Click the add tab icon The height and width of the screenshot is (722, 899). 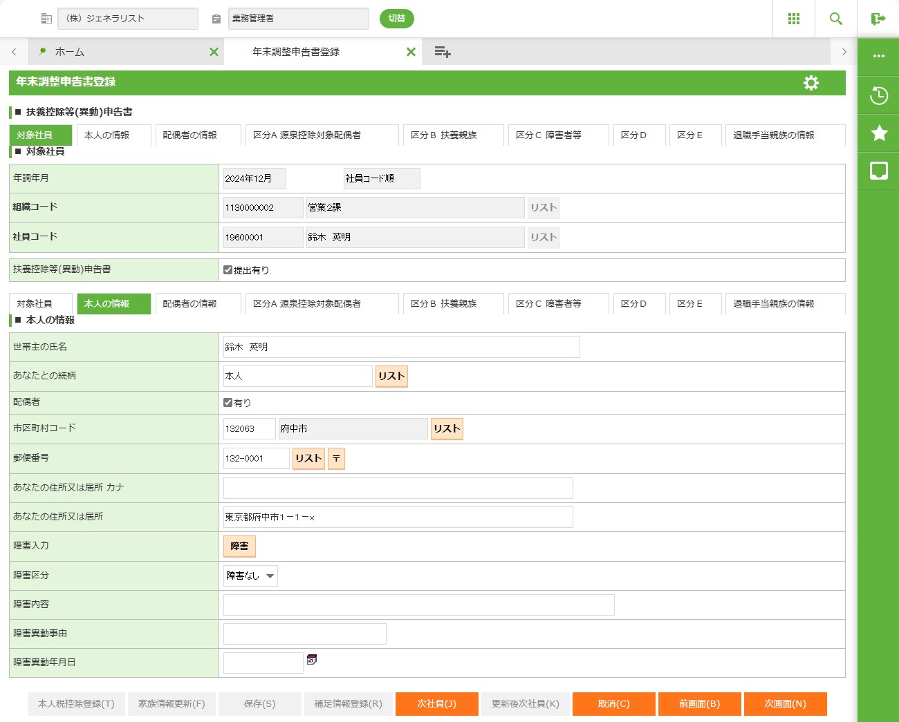coord(443,52)
